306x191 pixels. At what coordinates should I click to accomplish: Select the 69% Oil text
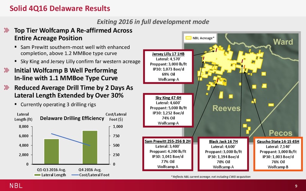pos(168,74)
